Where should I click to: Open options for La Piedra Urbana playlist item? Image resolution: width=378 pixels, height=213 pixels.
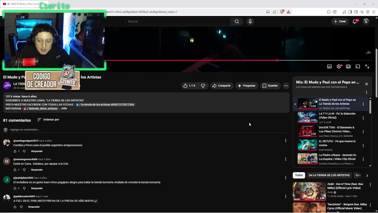coord(363,159)
